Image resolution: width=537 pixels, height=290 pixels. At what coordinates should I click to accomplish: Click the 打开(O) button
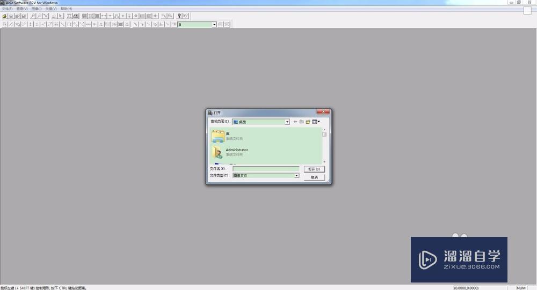pyautogui.click(x=314, y=169)
